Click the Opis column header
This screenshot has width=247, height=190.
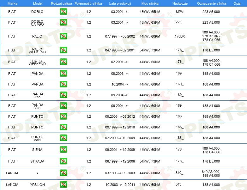(237, 3)
